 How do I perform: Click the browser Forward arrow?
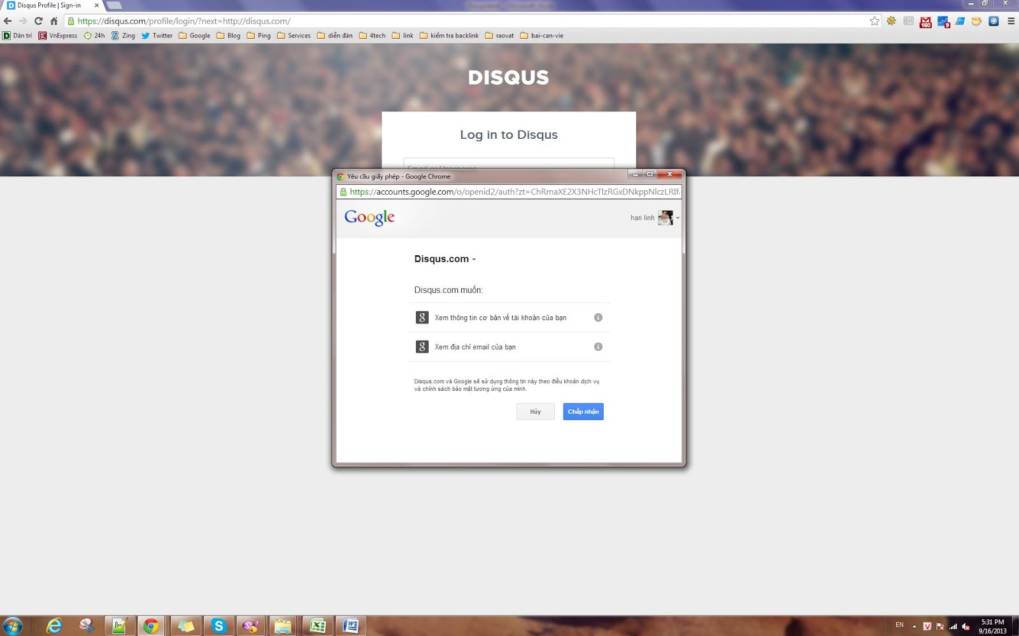point(23,21)
